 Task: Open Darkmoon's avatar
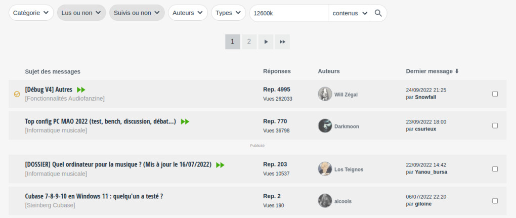click(325, 126)
